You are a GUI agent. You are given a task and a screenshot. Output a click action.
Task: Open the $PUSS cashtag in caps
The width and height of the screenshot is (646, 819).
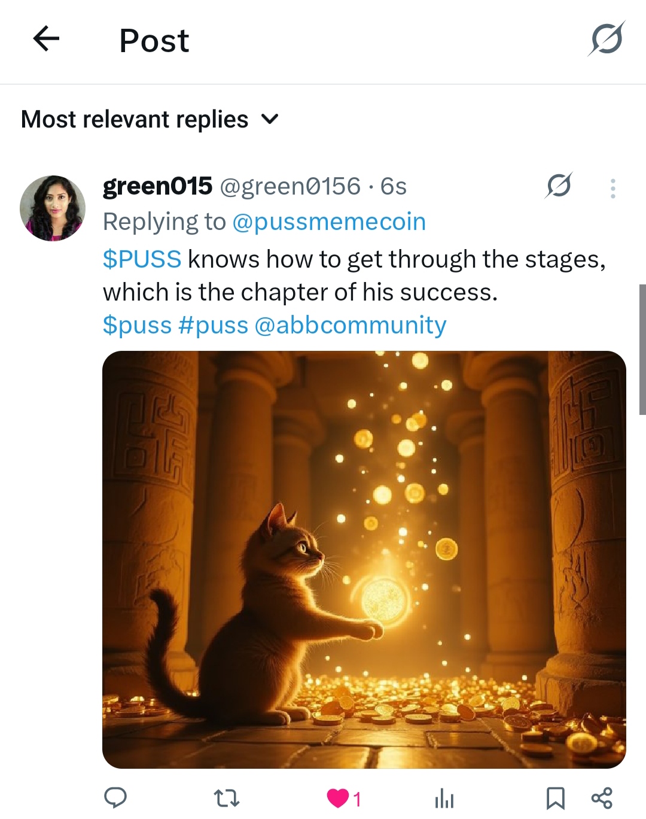(x=142, y=259)
